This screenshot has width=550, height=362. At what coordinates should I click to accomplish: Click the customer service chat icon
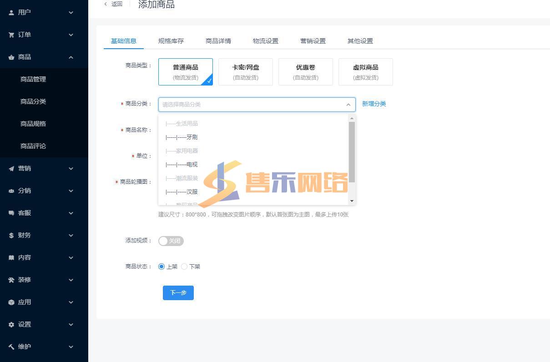pyautogui.click(x=11, y=213)
